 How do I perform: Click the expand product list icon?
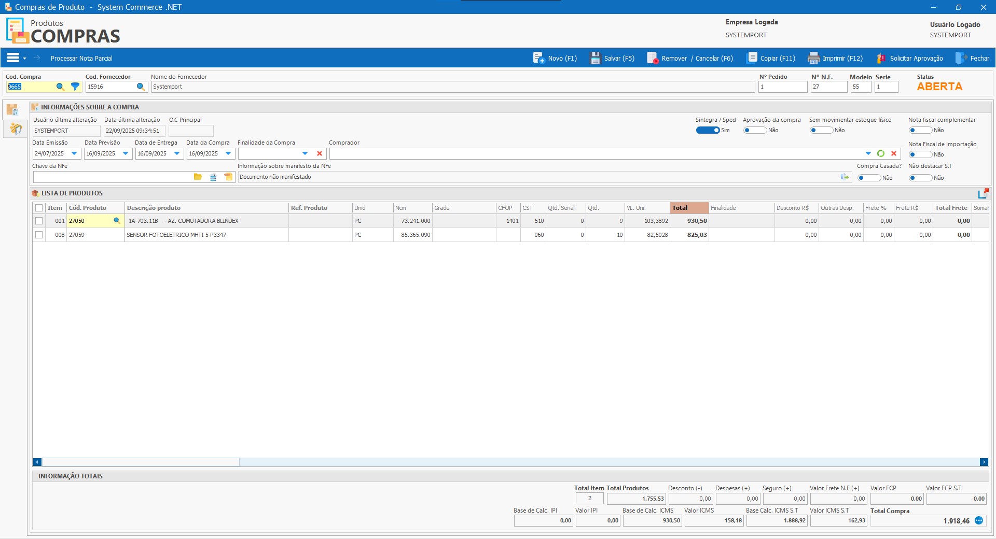point(983,194)
